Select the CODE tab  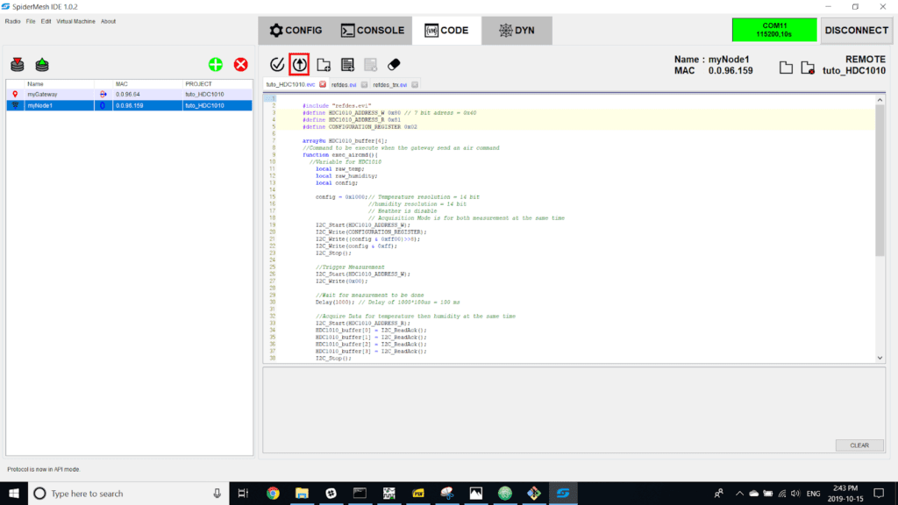(x=446, y=31)
